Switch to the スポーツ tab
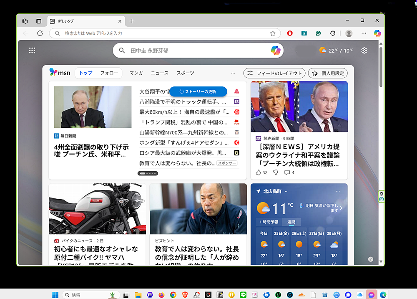The height and width of the screenshot is (299, 417). [x=186, y=73]
